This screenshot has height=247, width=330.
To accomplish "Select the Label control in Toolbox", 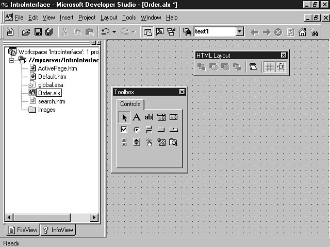I will click(x=137, y=117).
